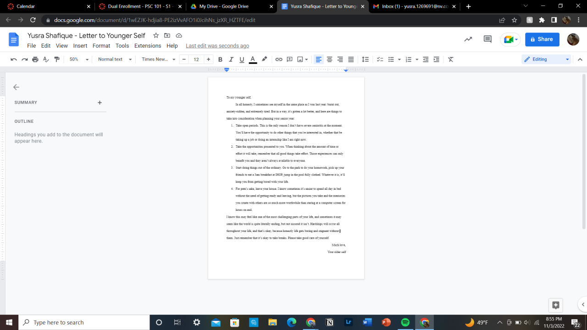587x330 pixels.
Task: Click the Share button
Action: coord(542,39)
